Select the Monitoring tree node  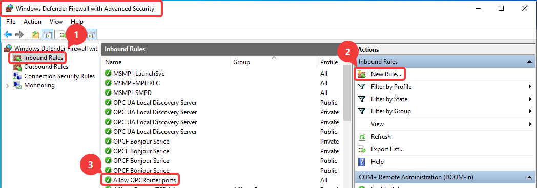coord(39,85)
